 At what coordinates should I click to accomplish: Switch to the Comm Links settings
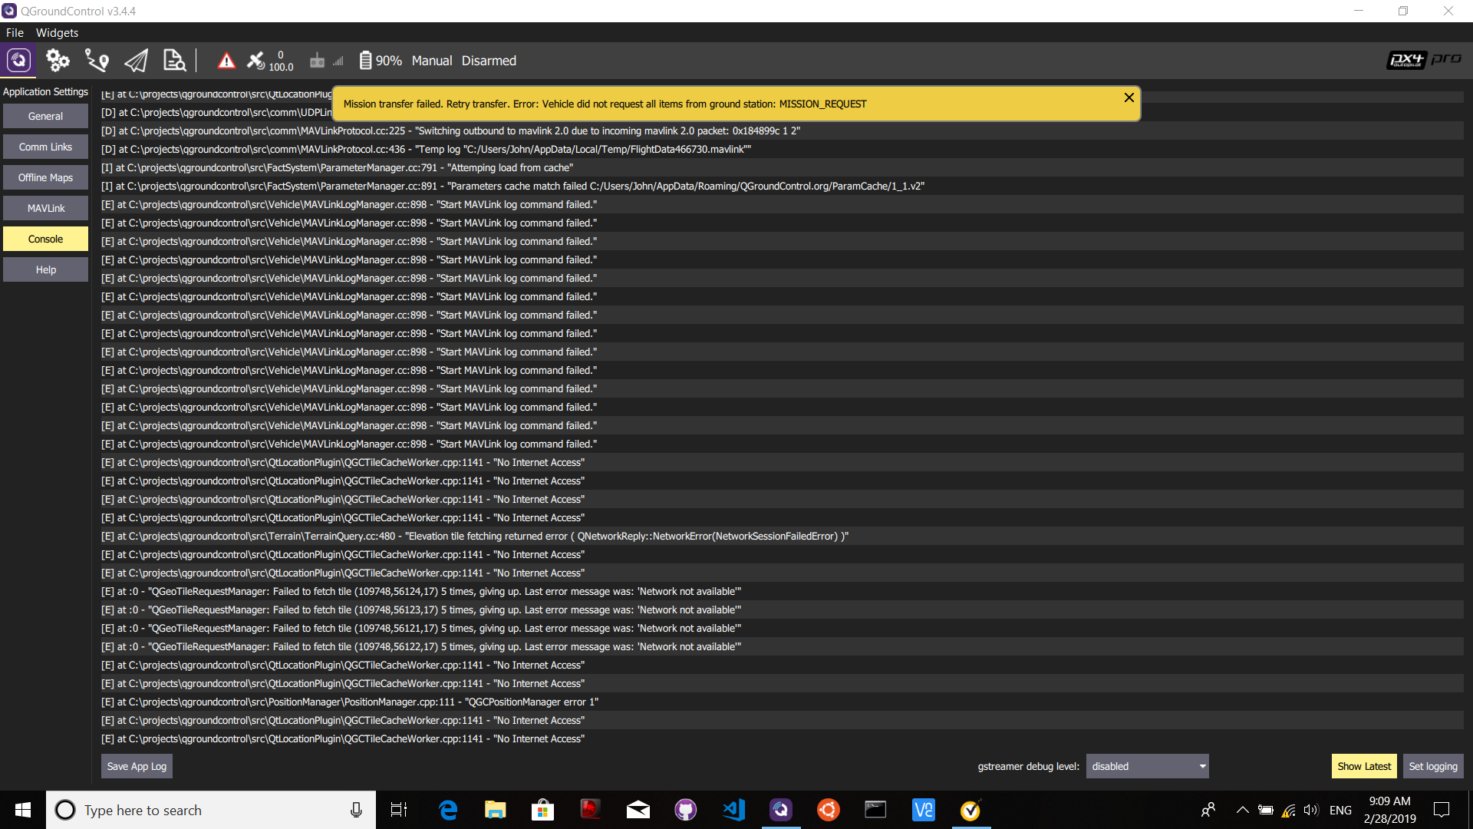pos(45,146)
